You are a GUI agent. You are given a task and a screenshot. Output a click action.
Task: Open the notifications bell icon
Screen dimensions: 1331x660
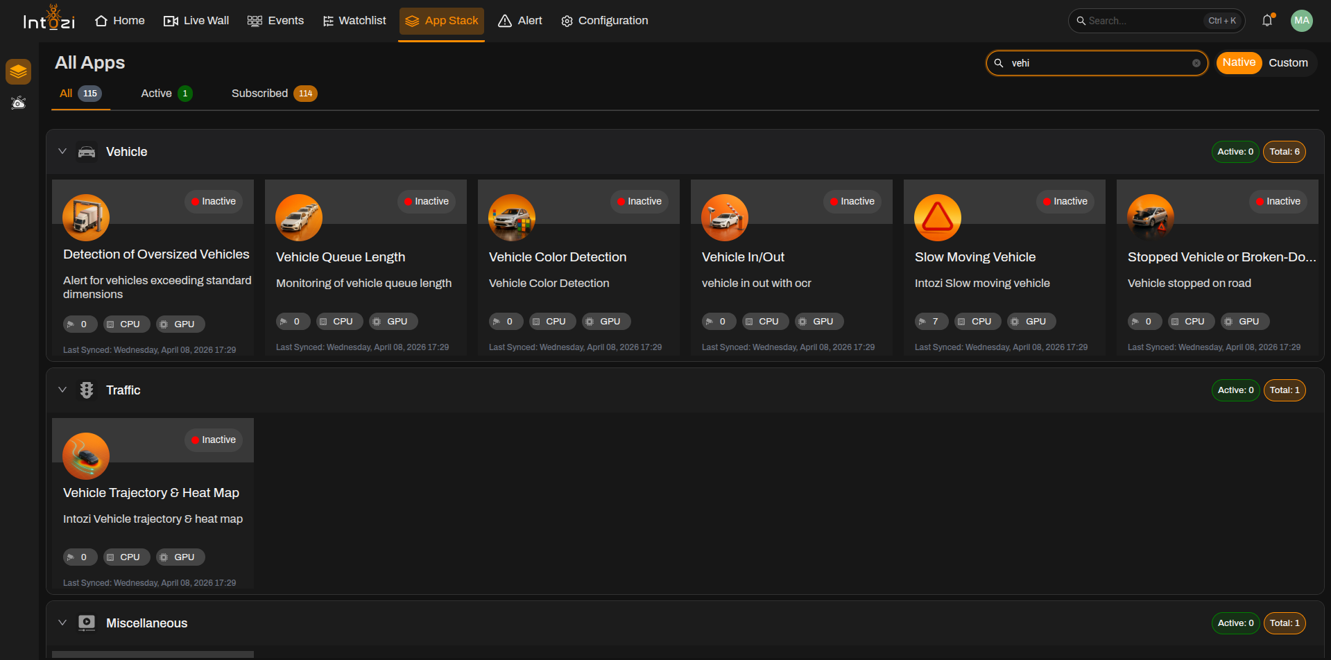click(x=1267, y=21)
